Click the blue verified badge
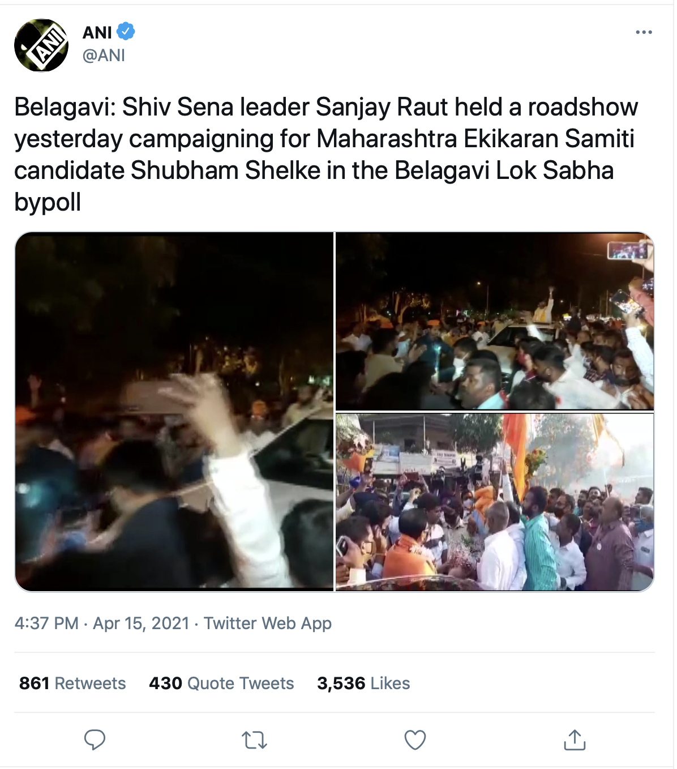Viewport: 677px width, 769px height. pyautogui.click(x=126, y=32)
